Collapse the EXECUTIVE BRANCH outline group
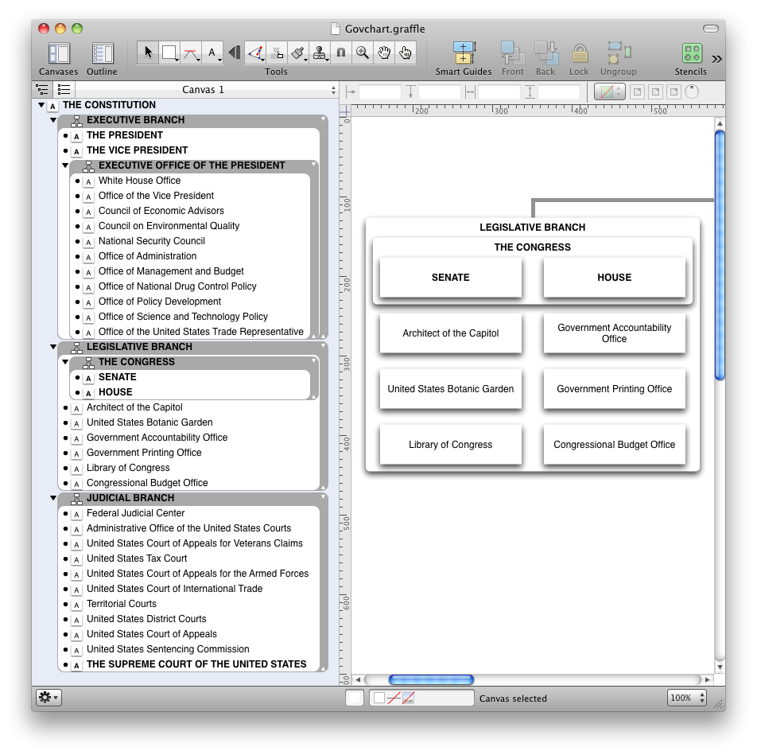Image resolution: width=757 pixels, height=755 pixels. click(x=53, y=120)
